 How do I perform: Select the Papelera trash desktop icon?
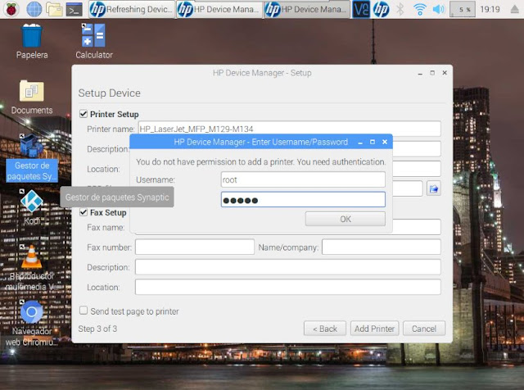tap(32, 42)
